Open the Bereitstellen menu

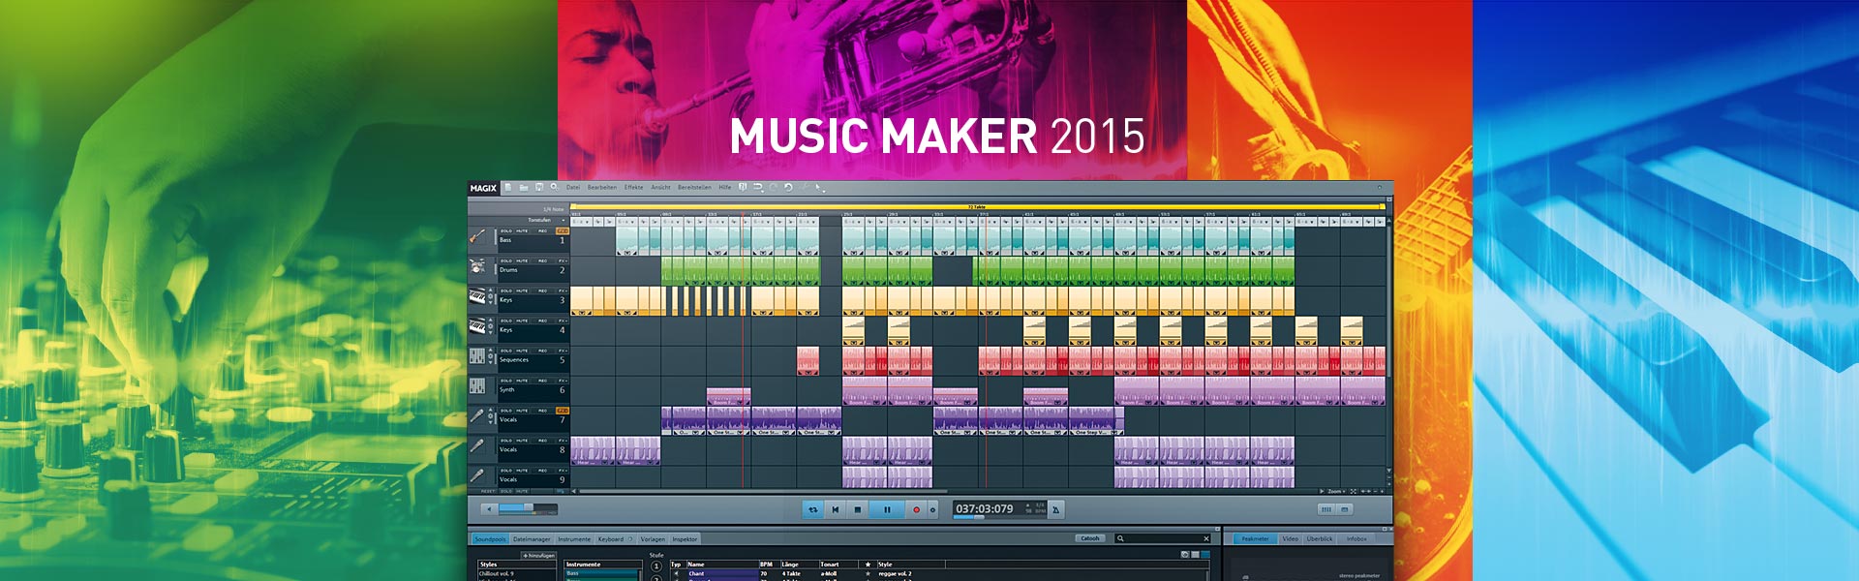pyautogui.click(x=694, y=187)
